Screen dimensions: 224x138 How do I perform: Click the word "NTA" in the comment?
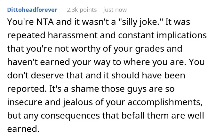coord(45,22)
